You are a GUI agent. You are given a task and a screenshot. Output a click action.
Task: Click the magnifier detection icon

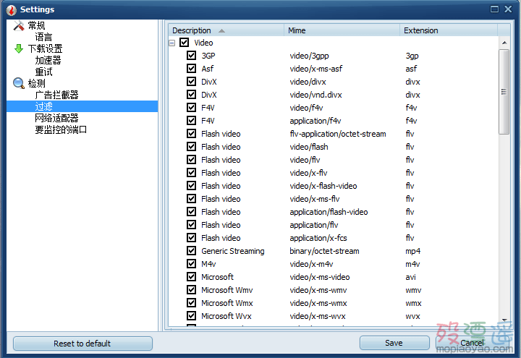[19, 83]
